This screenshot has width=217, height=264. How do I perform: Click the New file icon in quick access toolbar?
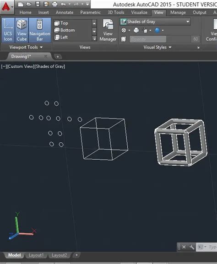[x=21, y=4]
